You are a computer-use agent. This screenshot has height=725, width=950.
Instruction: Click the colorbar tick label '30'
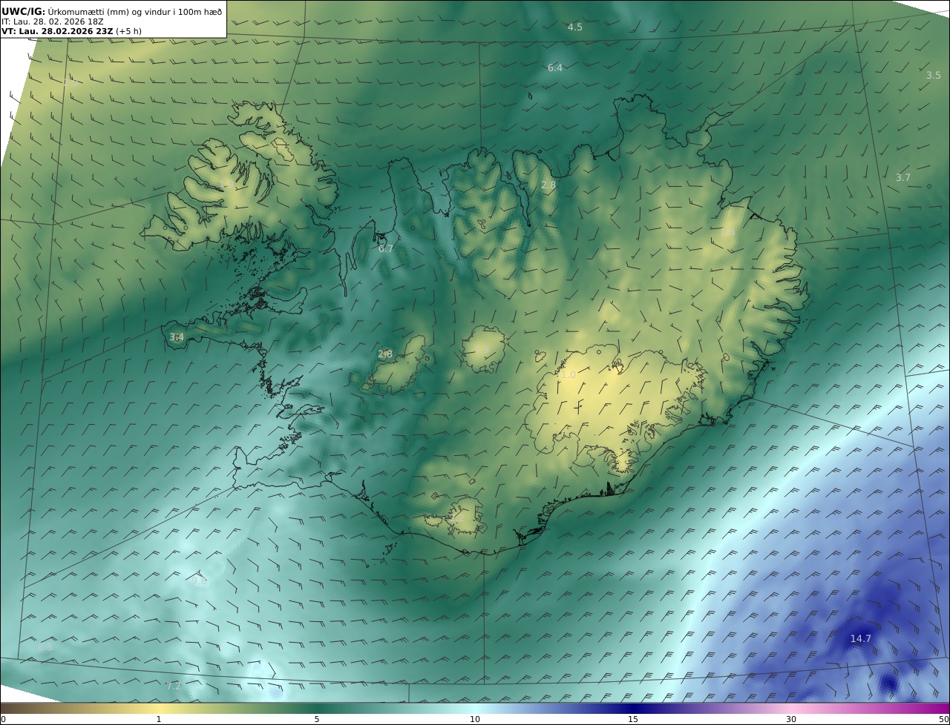(791, 719)
